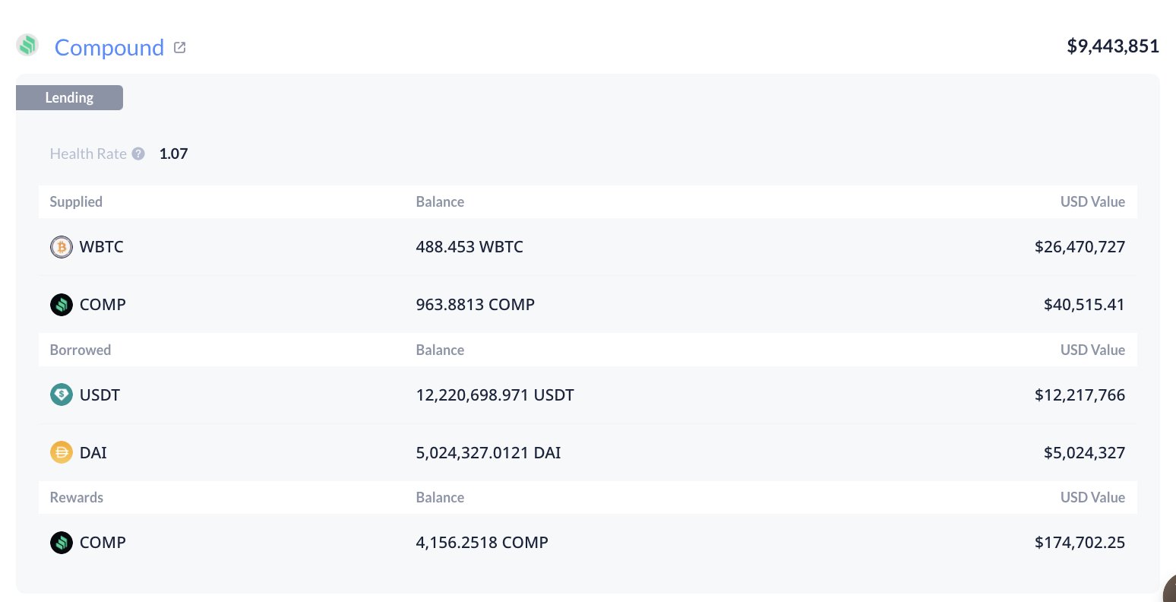Click the WBTC token icon
Screen dimensions: 1176x602
point(62,247)
